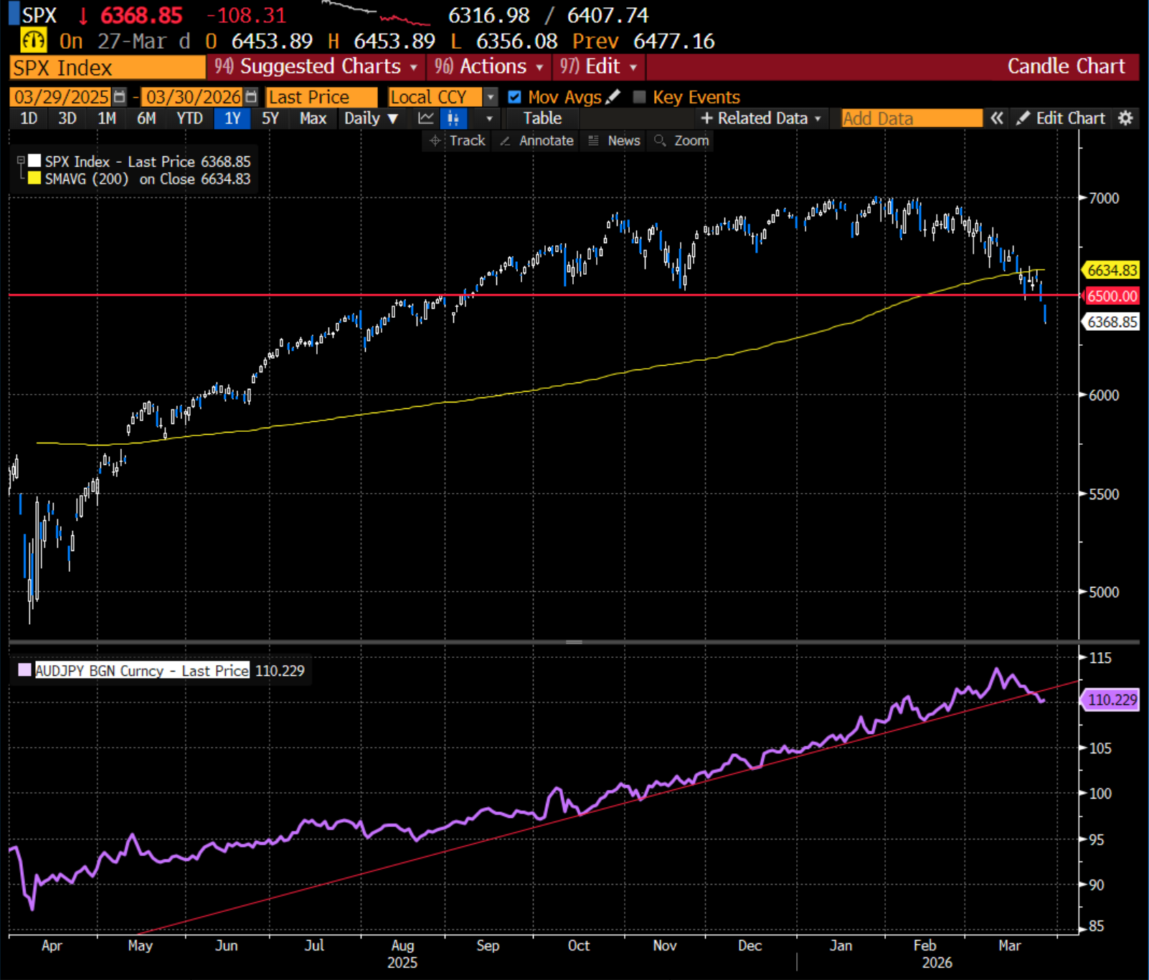The width and height of the screenshot is (1149, 980).
Task: Activate Zoom magnifier tool
Action: point(682,141)
